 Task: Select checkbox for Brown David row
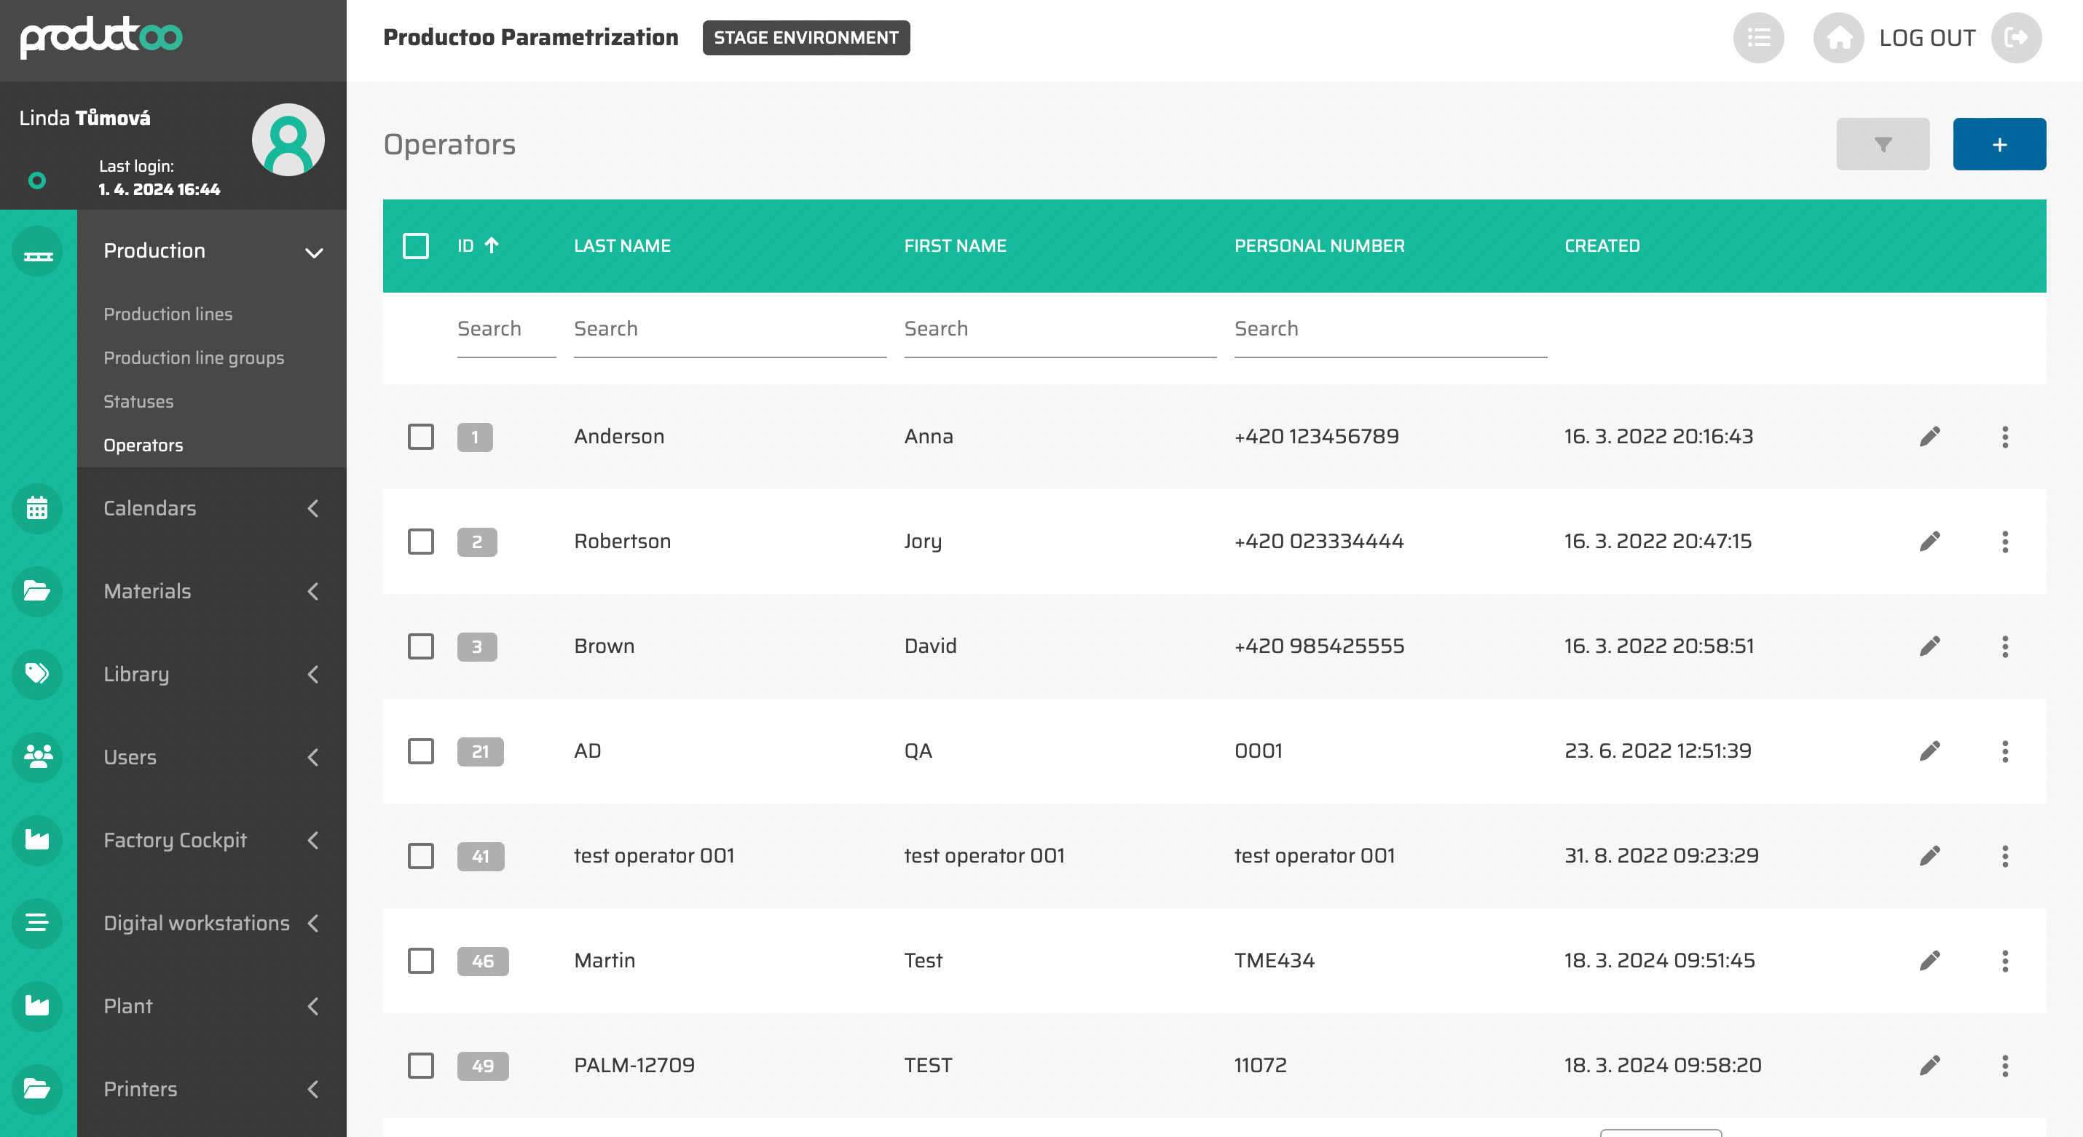click(420, 646)
